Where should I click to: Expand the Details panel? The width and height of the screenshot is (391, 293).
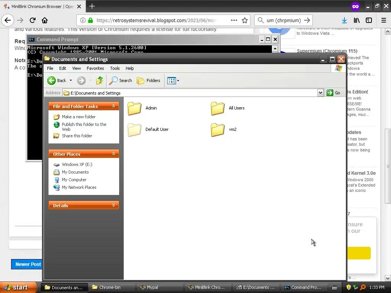coord(113,205)
